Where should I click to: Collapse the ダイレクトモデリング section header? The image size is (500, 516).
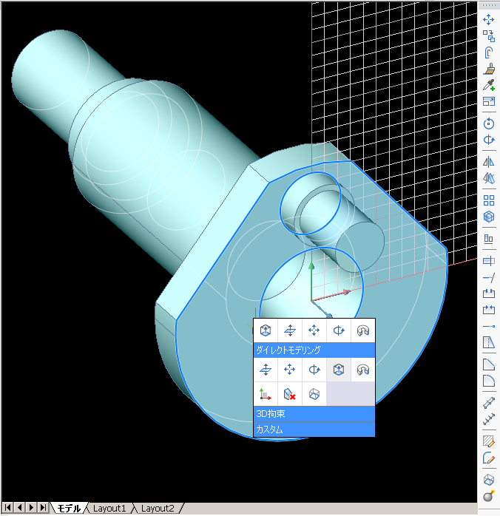[314, 350]
